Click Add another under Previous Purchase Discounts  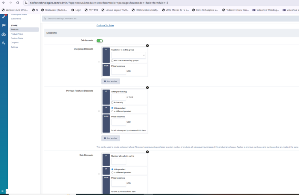[111, 138]
